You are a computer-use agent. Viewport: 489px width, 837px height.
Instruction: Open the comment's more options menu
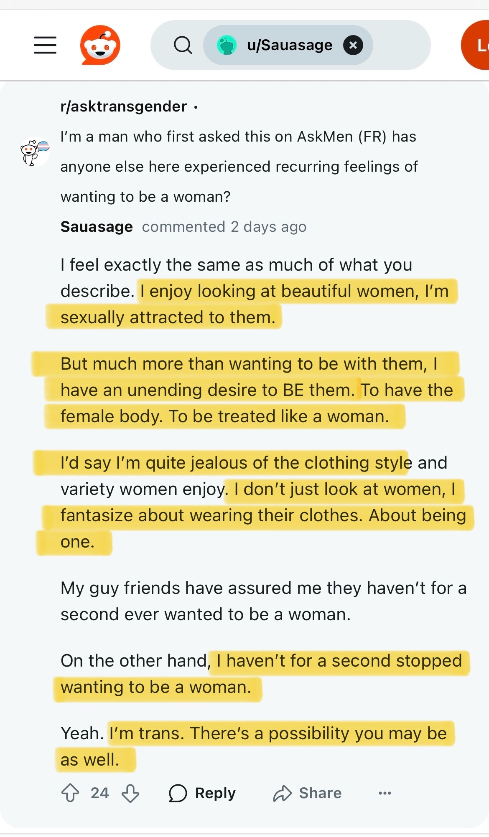point(385,793)
